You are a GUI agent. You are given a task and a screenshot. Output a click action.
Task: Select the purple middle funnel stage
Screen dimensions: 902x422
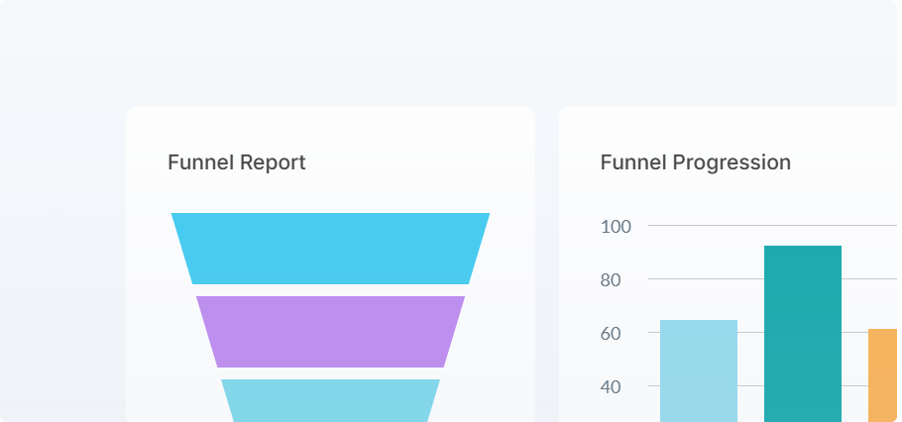tap(330, 332)
